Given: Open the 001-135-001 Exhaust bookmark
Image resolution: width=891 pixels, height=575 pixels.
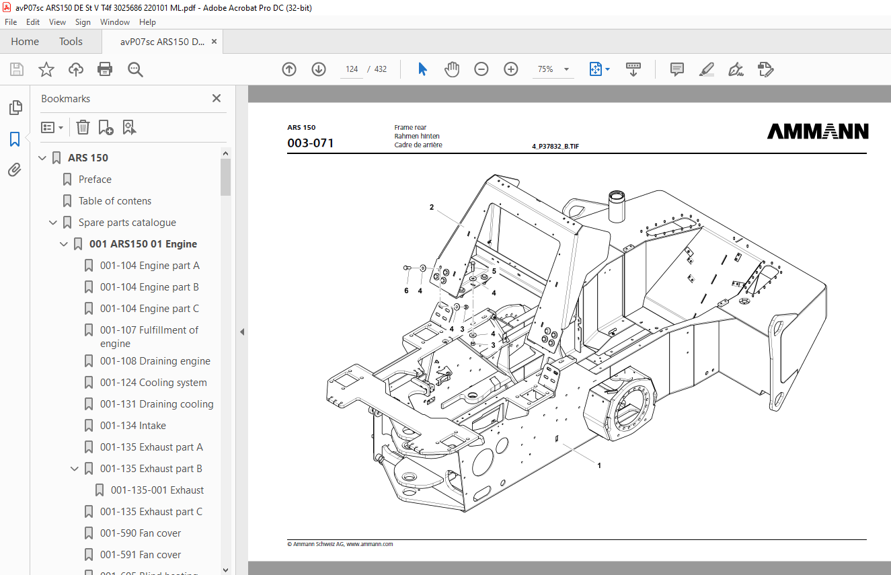Looking at the screenshot, I should 157,490.
